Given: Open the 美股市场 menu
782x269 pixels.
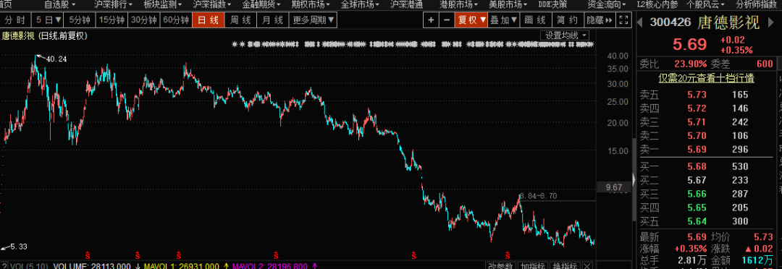Looking at the screenshot, I should pos(508,4).
